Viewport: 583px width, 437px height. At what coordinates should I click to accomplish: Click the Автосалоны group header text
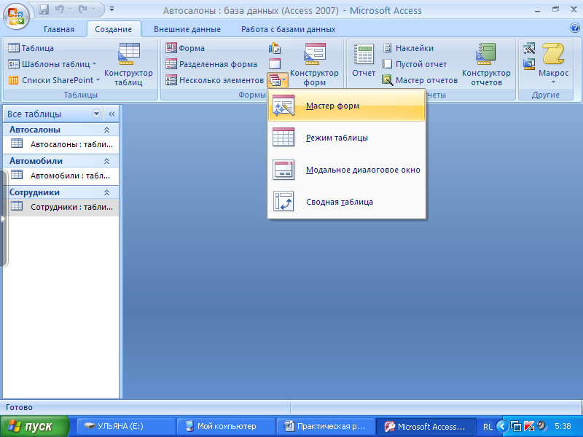point(35,130)
